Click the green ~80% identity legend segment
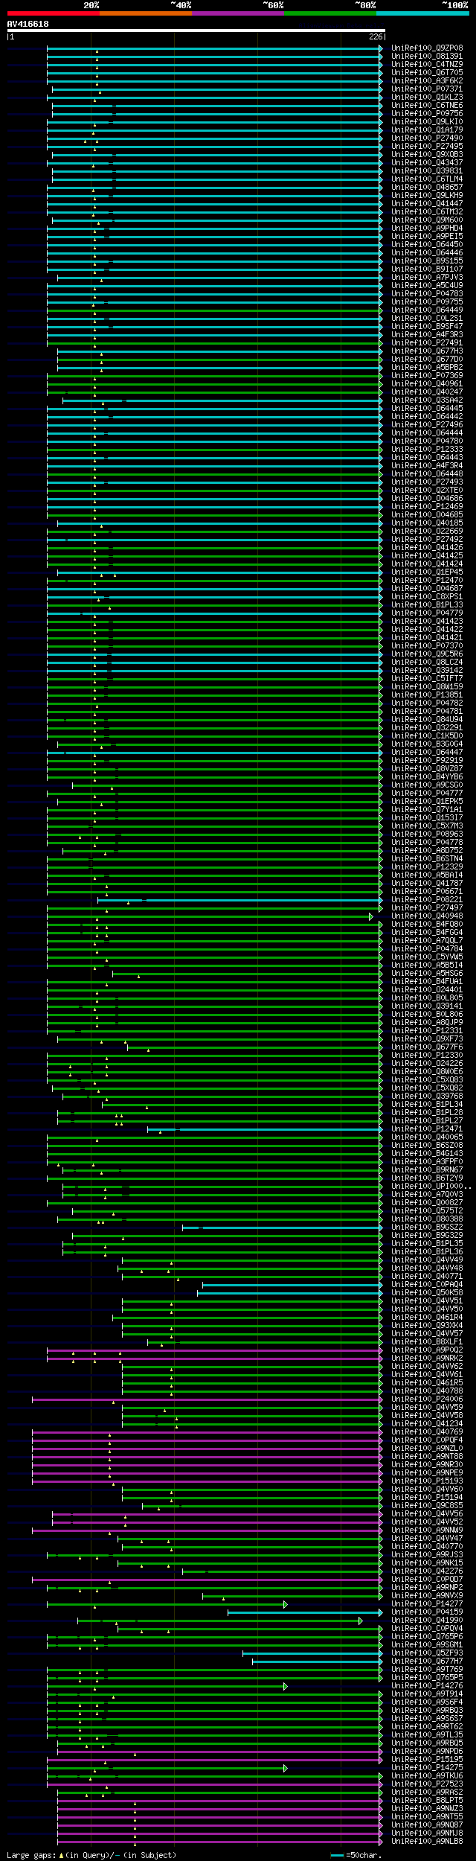 click(x=330, y=13)
